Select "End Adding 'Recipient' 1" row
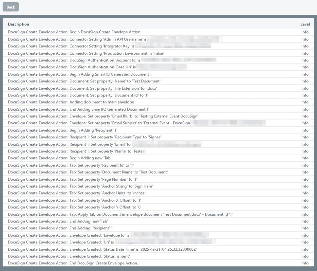The width and height of the screenshot is (317, 271). pyautogui.click(x=158, y=228)
